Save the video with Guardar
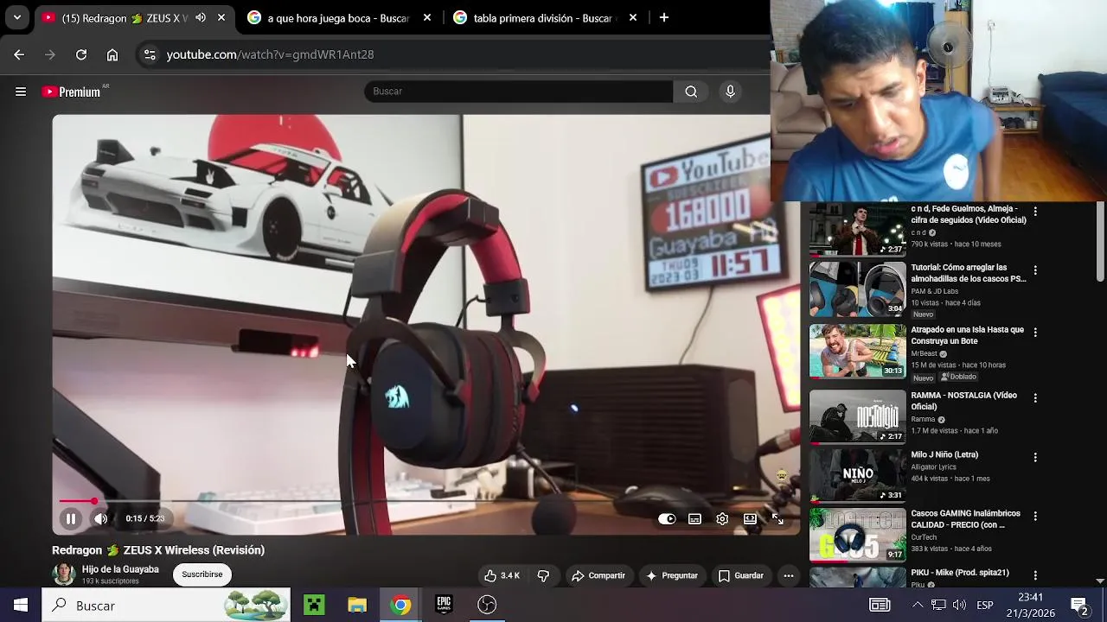Screen dimensions: 1107x622 pos(741,575)
